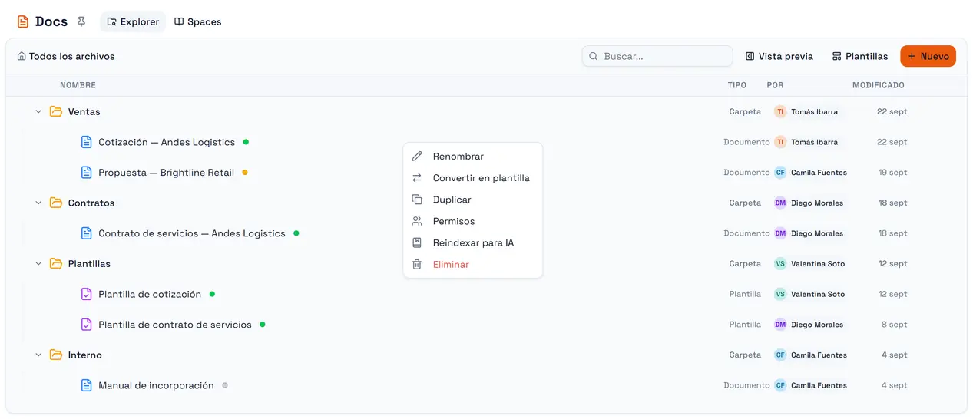
Task: Click the orange Docs logo icon
Action: [23, 21]
